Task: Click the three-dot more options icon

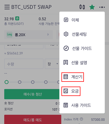Action: pyautogui.click(x=102, y=7)
